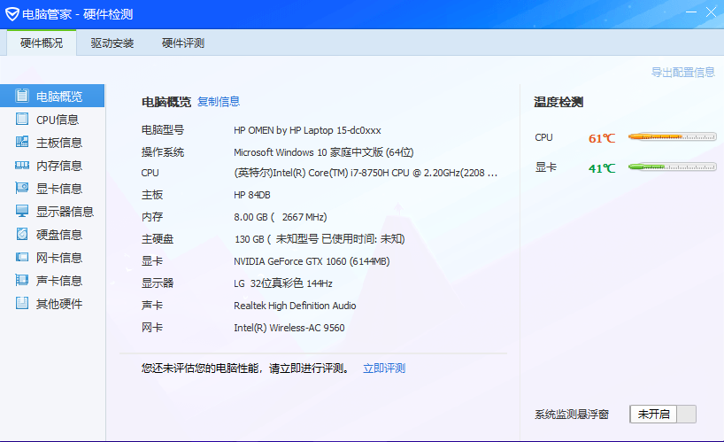The width and height of the screenshot is (724, 442).
Task: Click the 导出配置信息 link
Action: pyautogui.click(x=682, y=73)
